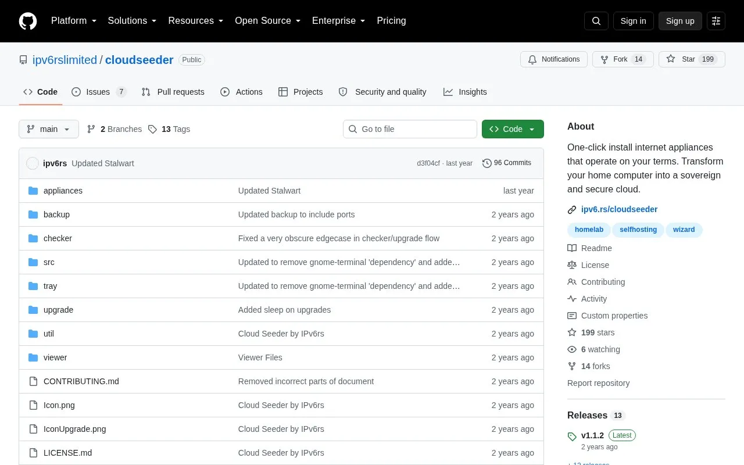Click the commit history clock icon

point(487,163)
